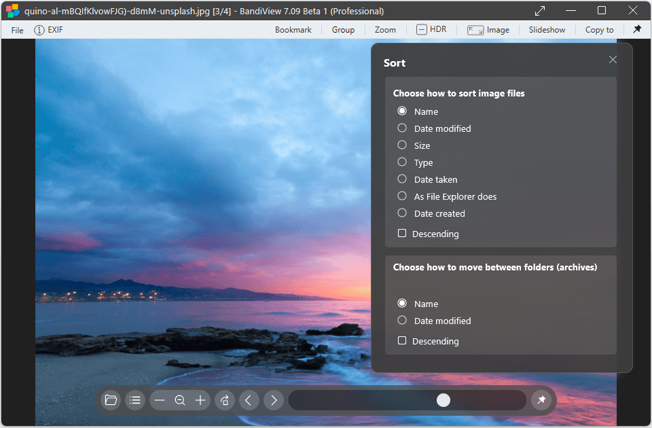This screenshot has width=652, height=428.
Task: Click the magnifier zoom reset icon
Action: 180,400
